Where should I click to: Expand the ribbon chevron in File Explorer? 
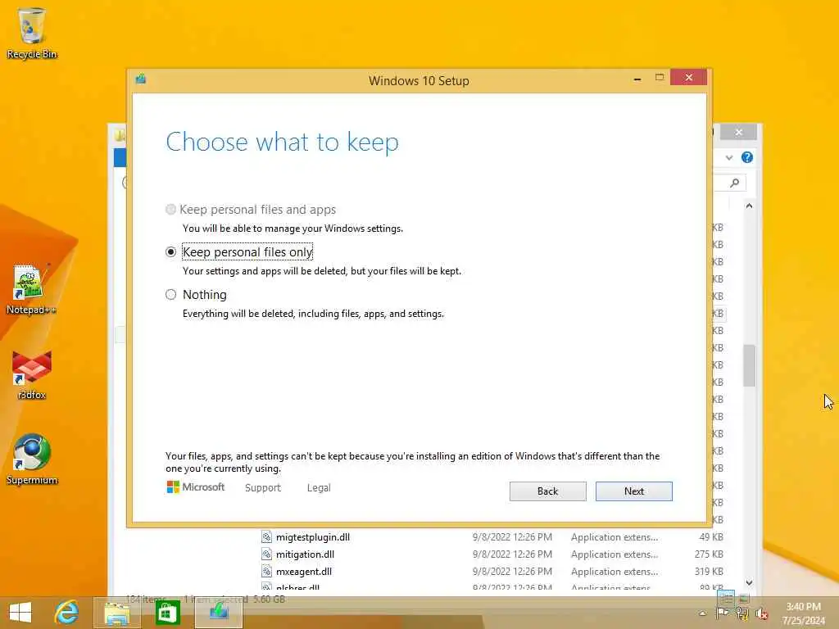tap(728, 157)
